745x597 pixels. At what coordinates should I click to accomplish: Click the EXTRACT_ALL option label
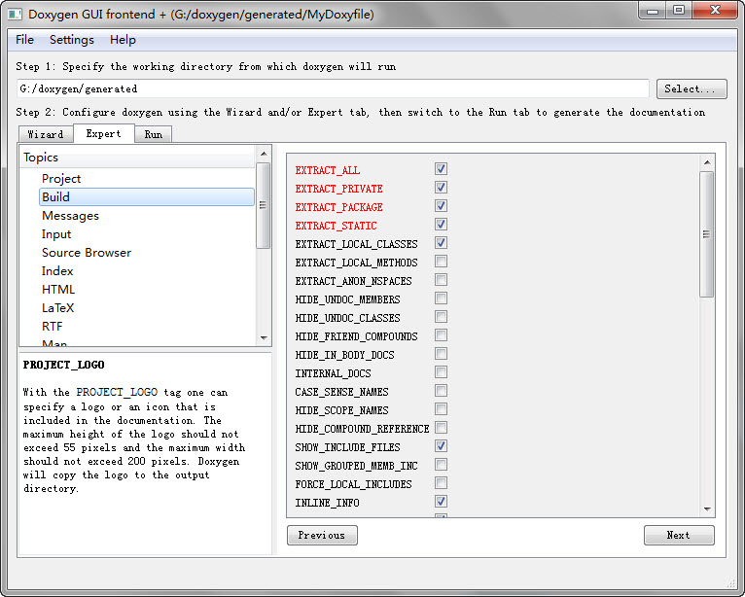(x=328, y=170)
